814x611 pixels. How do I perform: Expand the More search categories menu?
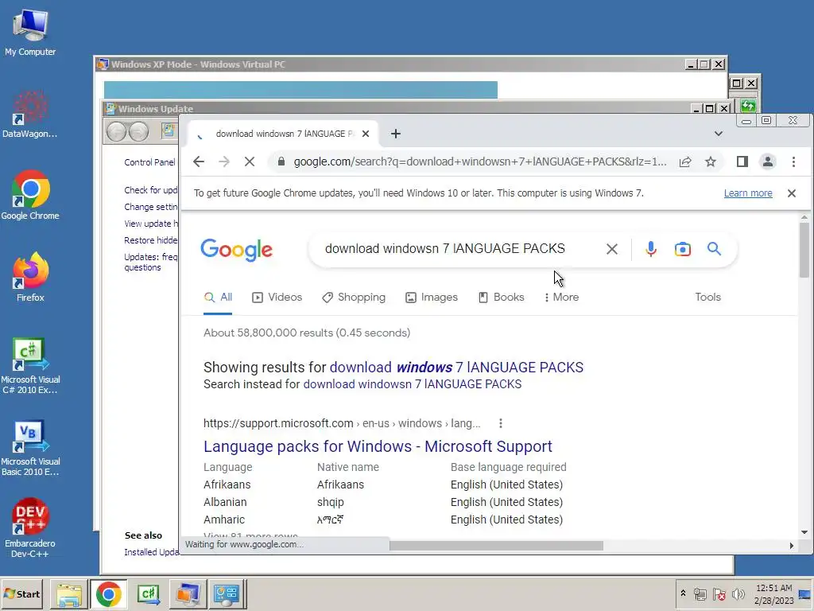(561, 298)
